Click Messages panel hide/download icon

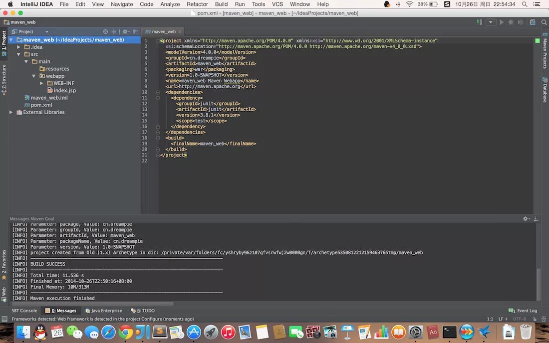[536, 219]
